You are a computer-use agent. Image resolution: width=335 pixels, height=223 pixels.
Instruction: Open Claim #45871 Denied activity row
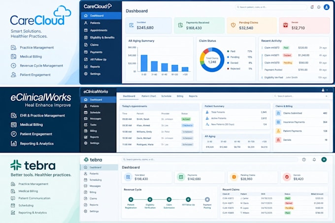coord(294,55)
